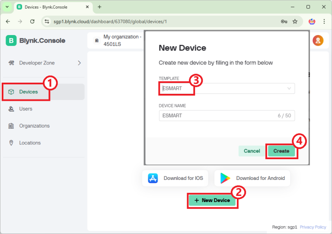Open the TEMPLATE dropdown arrow

tap(289, 88)
